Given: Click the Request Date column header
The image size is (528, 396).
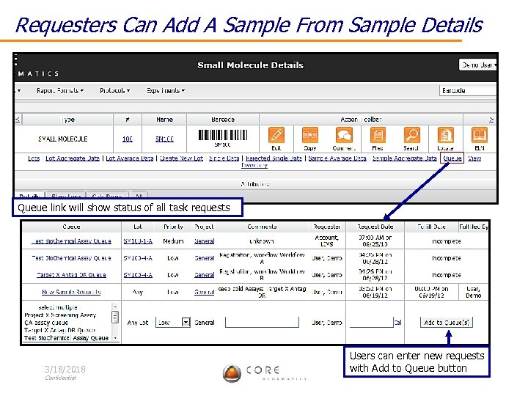Looking at the screenshot, I should [375, 227].
